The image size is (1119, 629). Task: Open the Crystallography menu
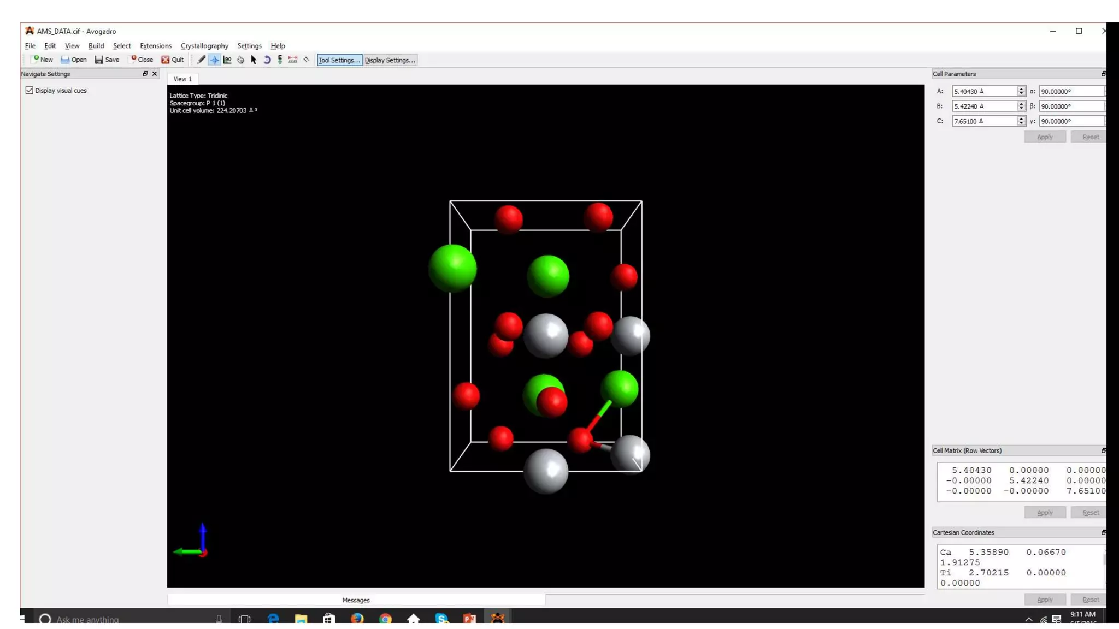[x=204, y=46]
